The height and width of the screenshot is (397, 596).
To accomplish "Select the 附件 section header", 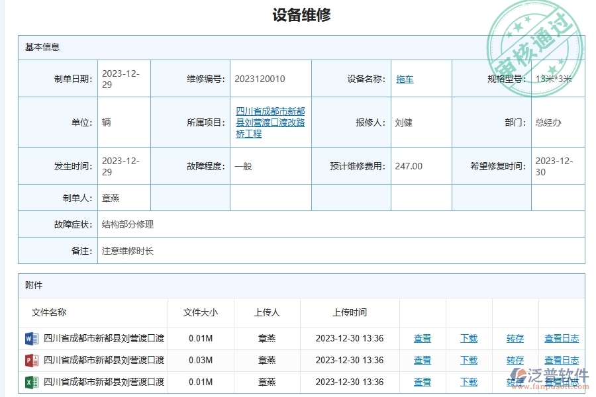I will click(33, 285).
